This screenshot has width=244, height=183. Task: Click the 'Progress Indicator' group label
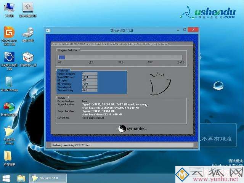(x=68, y=50)
